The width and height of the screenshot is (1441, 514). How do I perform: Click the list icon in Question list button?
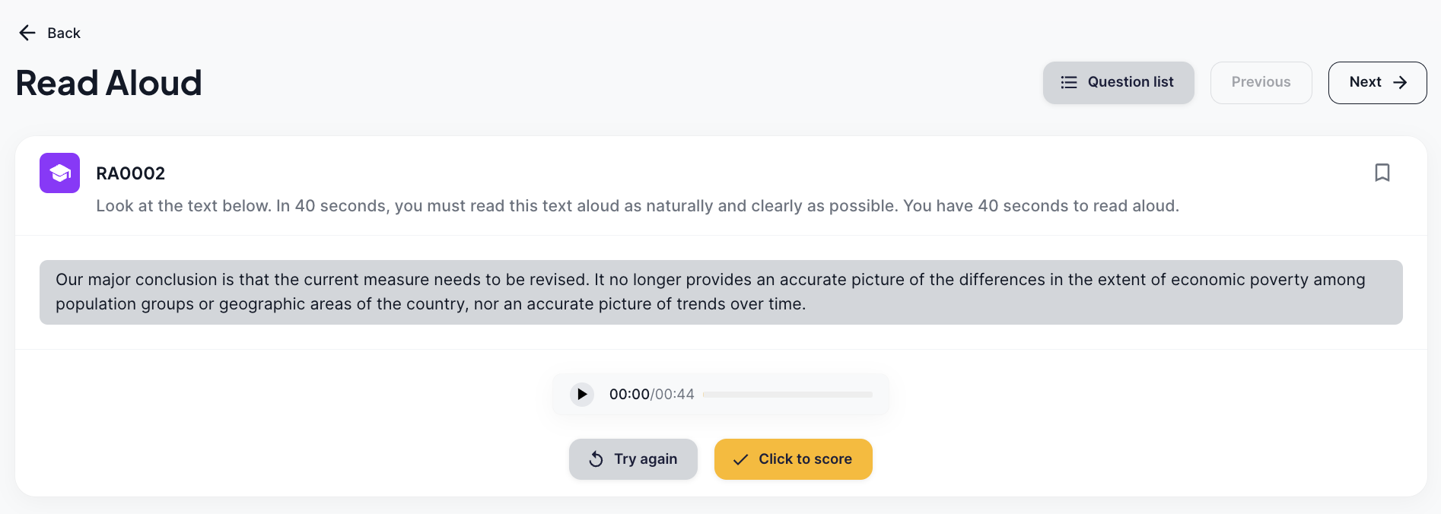pyautogui.click(x=1069, y=82)
